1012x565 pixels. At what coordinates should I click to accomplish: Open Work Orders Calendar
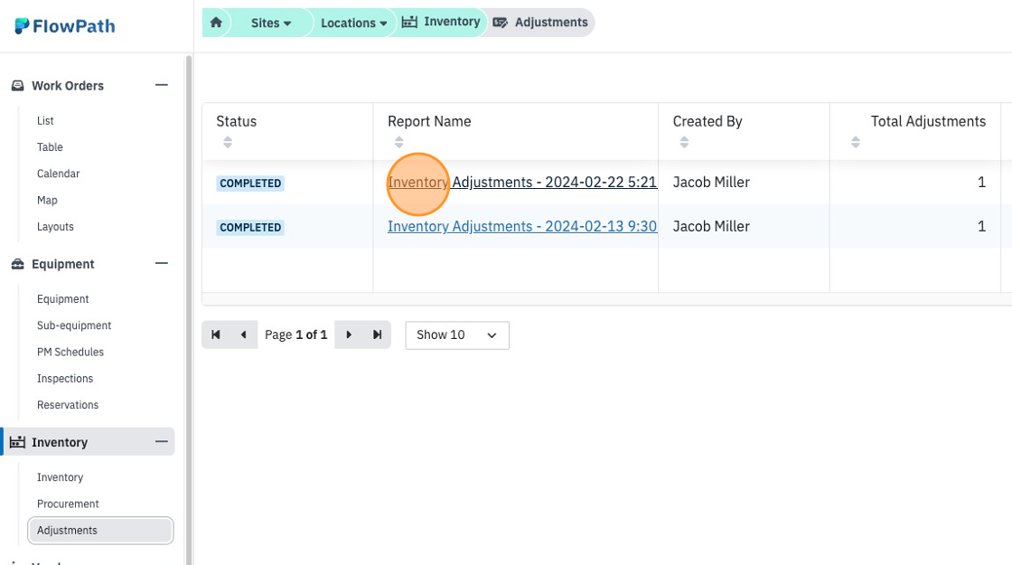pyautogui.click(x=58, y=174)
